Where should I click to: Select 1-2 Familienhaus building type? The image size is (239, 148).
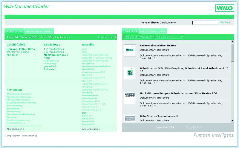point(54,49)
